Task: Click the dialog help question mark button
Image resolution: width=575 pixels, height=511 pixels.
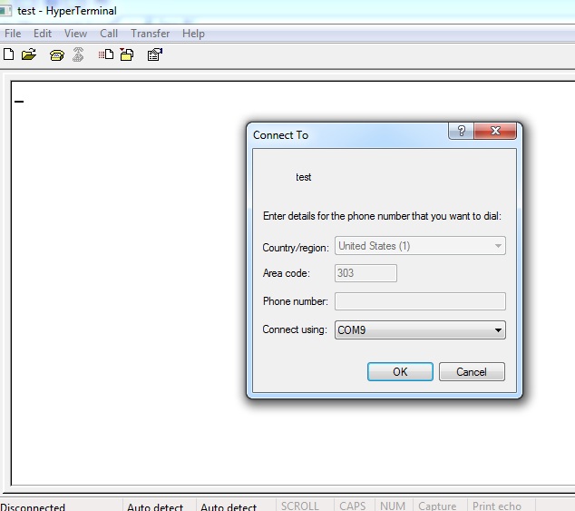Action: [x=461, y=131]
